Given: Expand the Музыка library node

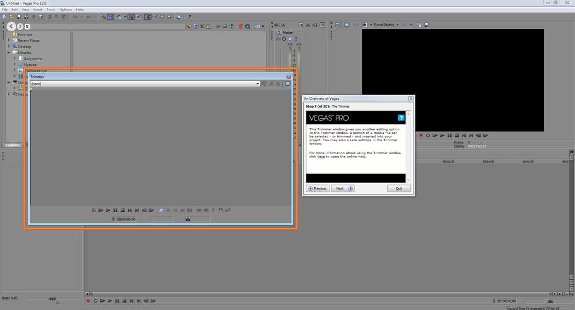Looking at the screenshot, I should pyautogui.click(x=15, y=64).
